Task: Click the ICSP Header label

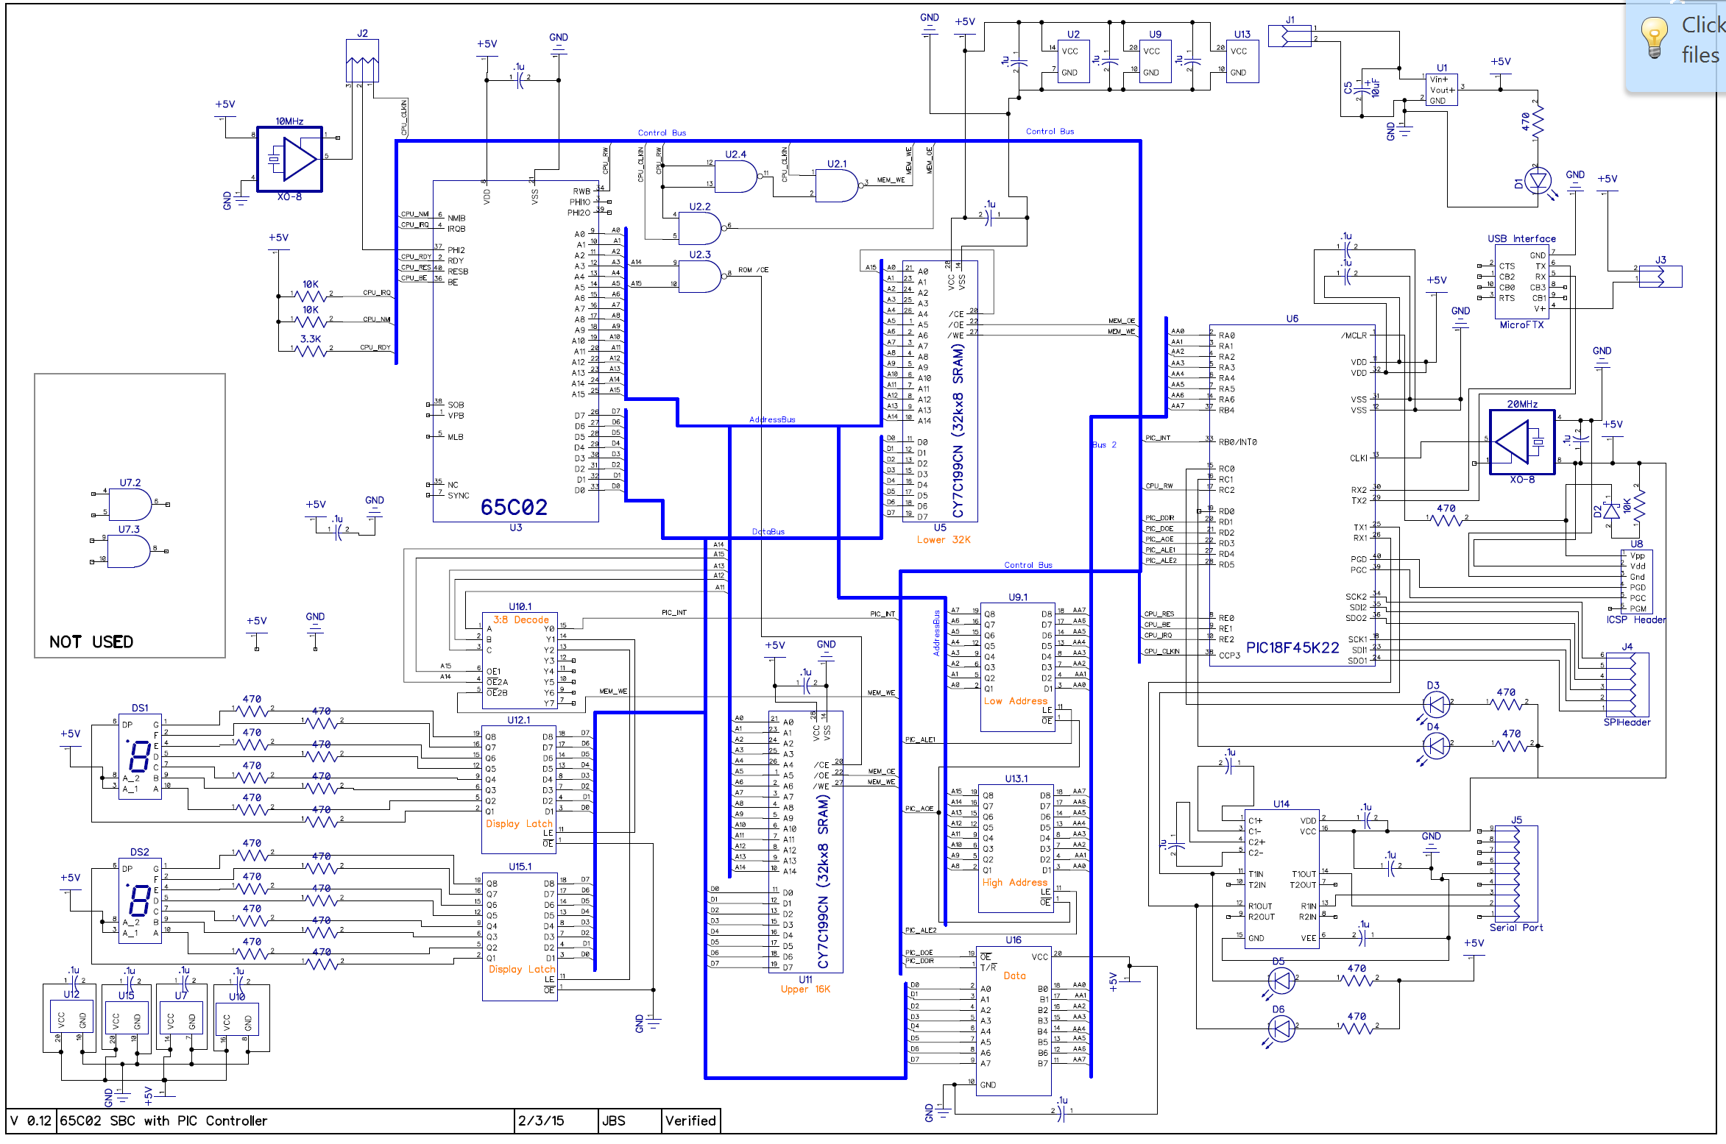Action: click(x=1636, y=620)
